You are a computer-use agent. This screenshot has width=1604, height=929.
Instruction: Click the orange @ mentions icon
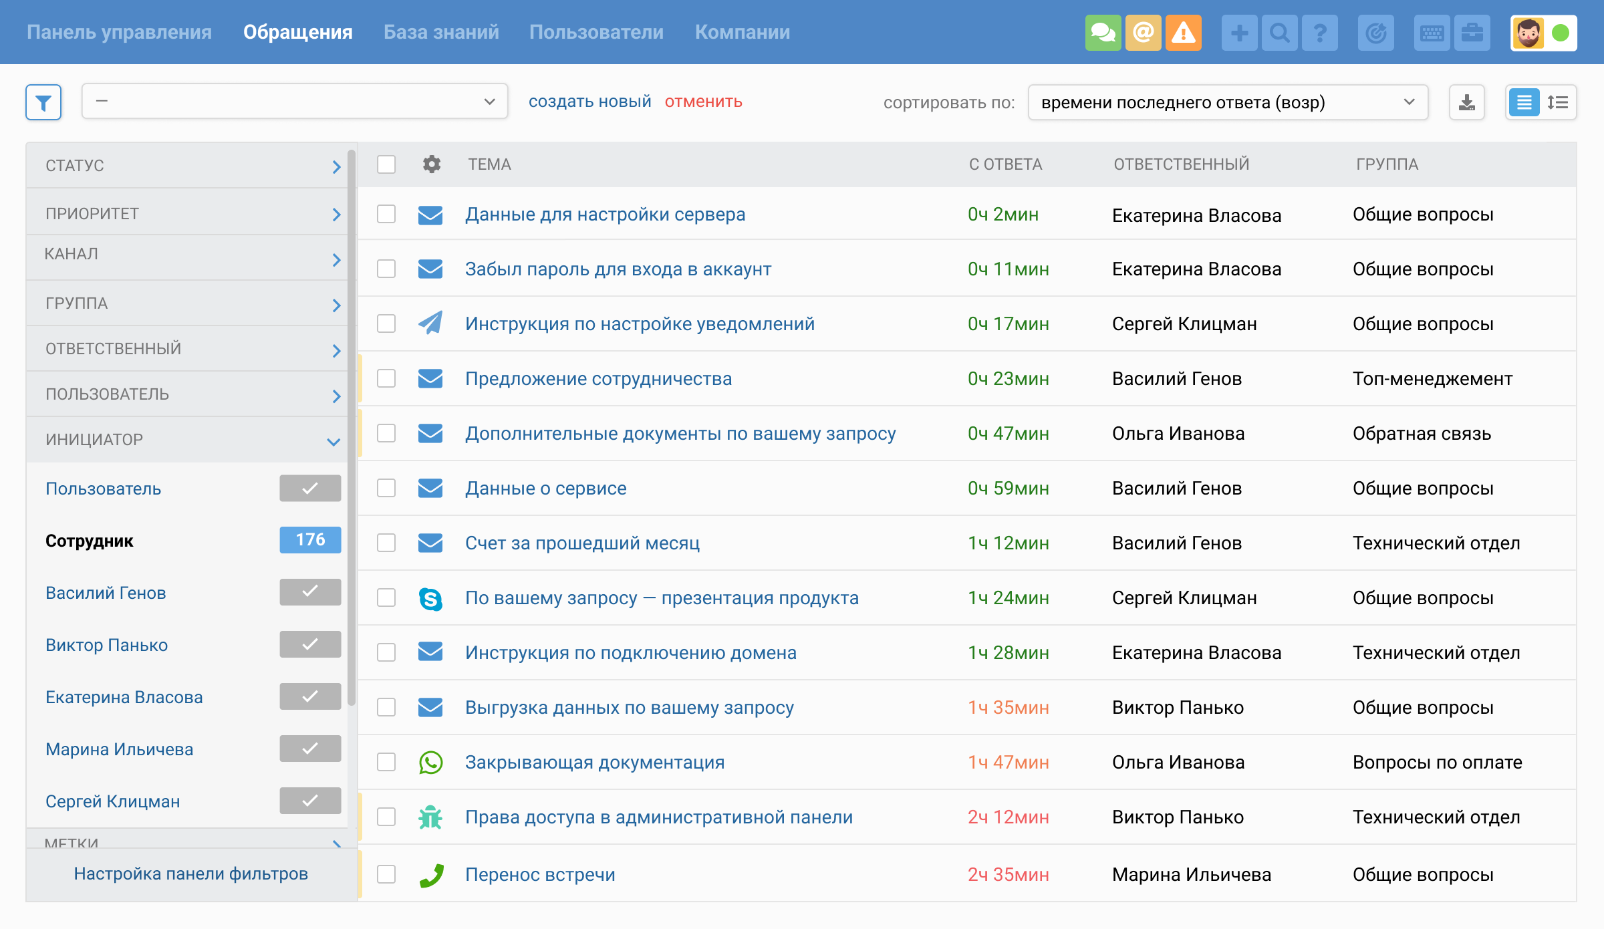pyautogui.click(x=1144, y=33)
